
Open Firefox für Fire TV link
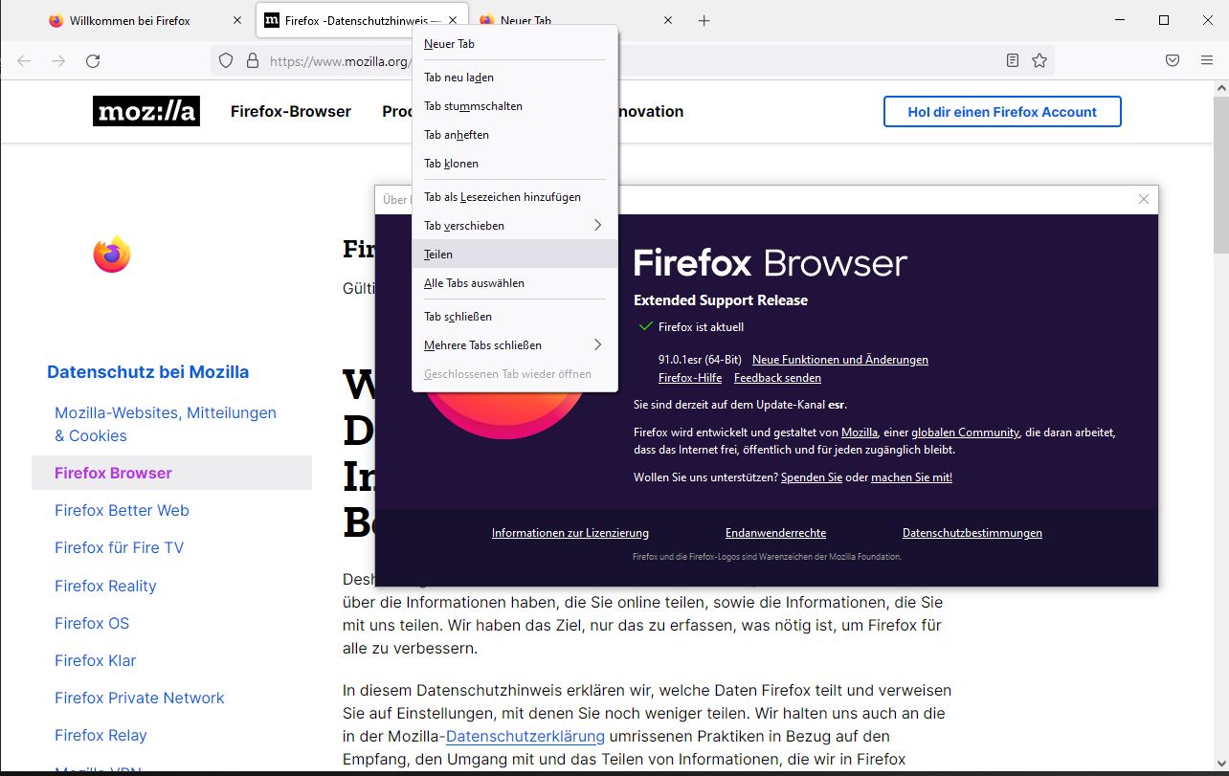119,547
